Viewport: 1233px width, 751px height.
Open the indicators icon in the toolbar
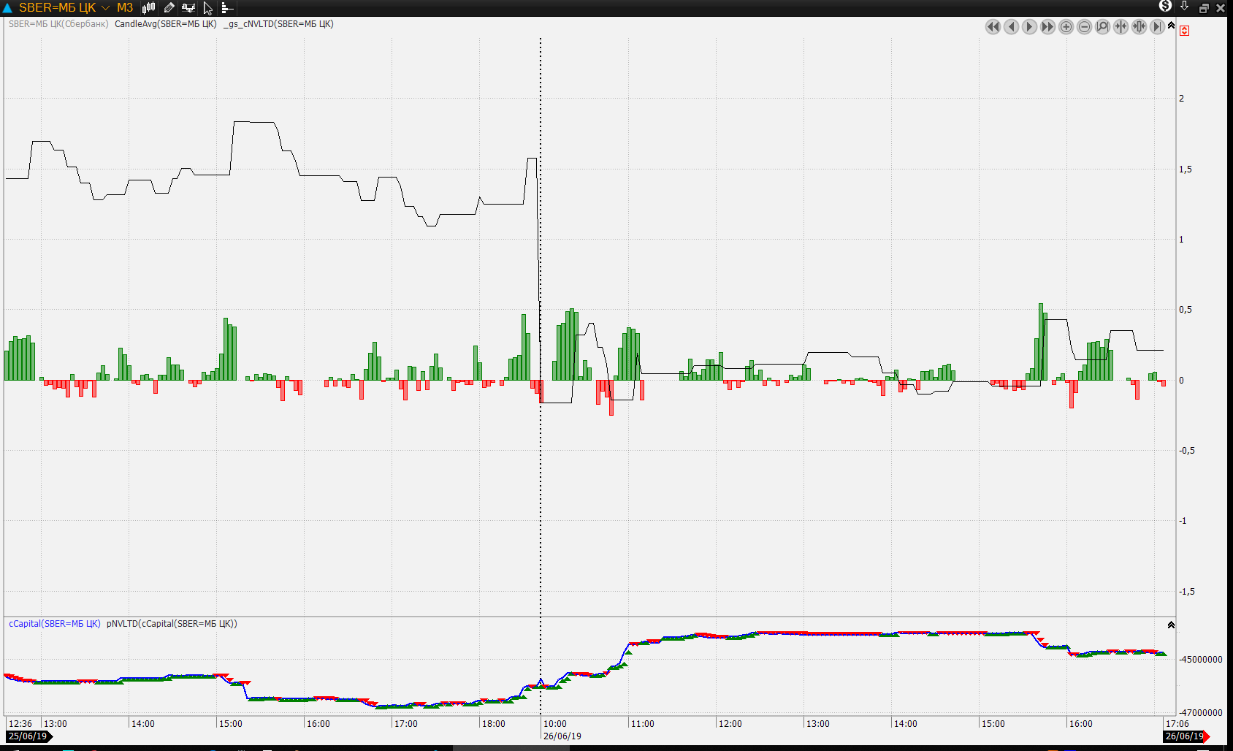[188, 8]
